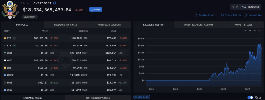Click the verified badge beside U.S. Government
The width and height of the screenshot is (265, 100).
55,3
